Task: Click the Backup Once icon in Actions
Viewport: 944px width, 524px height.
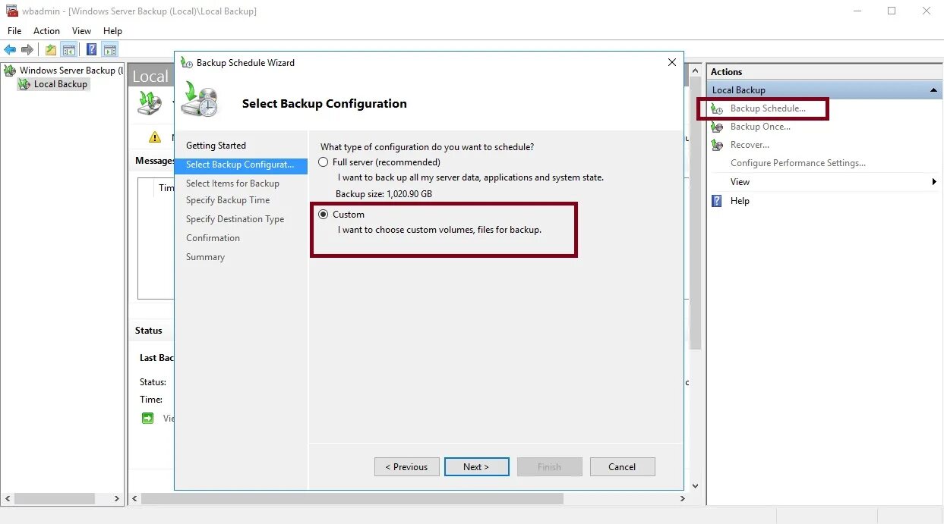Action: (x=717, y=127)
